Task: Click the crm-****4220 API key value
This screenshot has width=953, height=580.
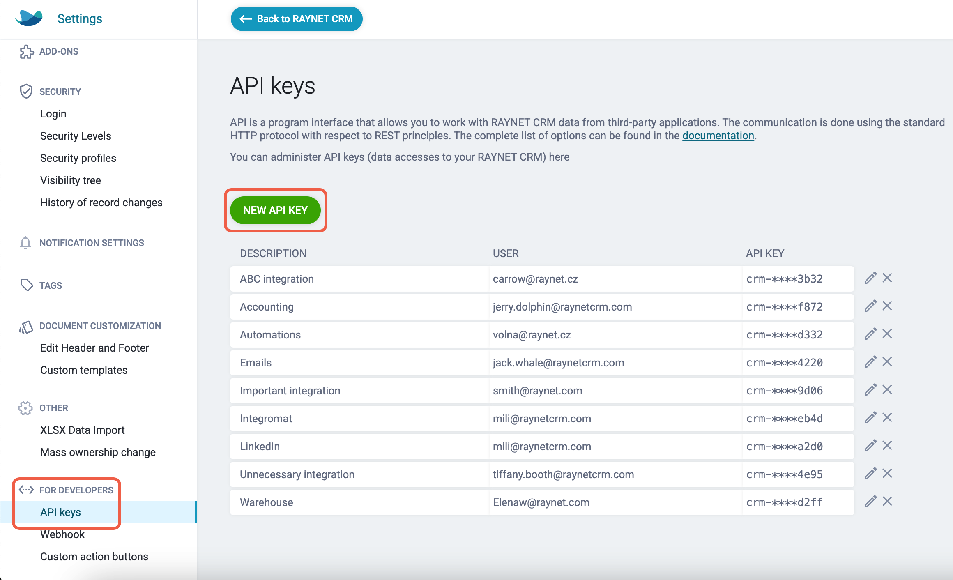Action: click(x=785, y=363)
